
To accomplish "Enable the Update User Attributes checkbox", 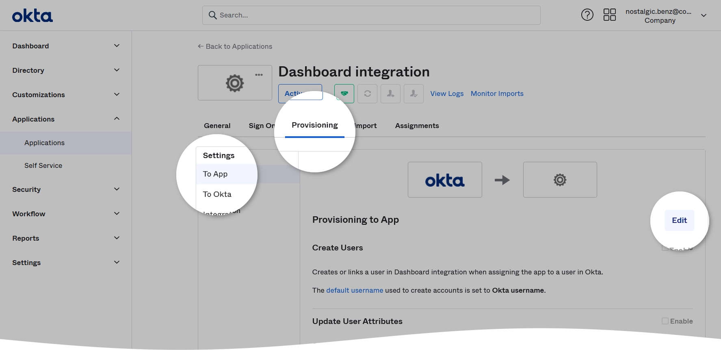I will point(665,321).
